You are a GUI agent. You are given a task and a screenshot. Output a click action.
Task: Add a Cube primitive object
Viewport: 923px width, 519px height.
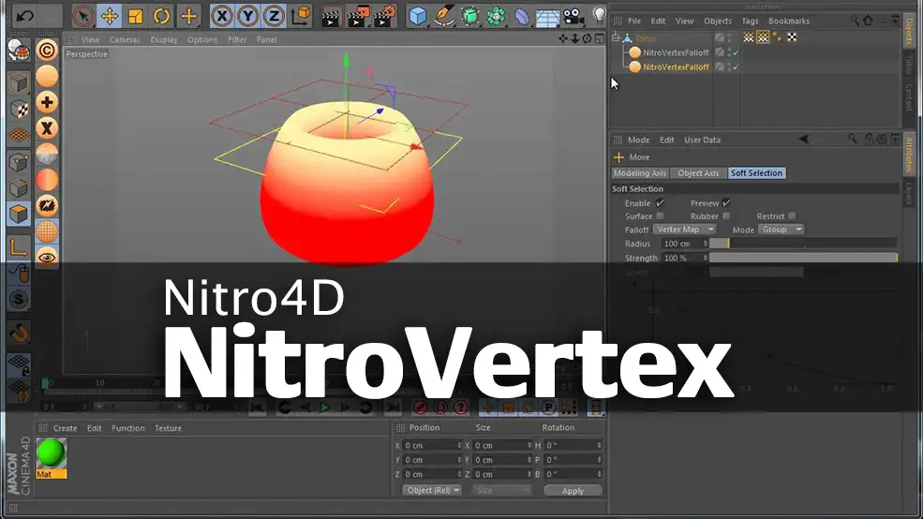(418, 16)
